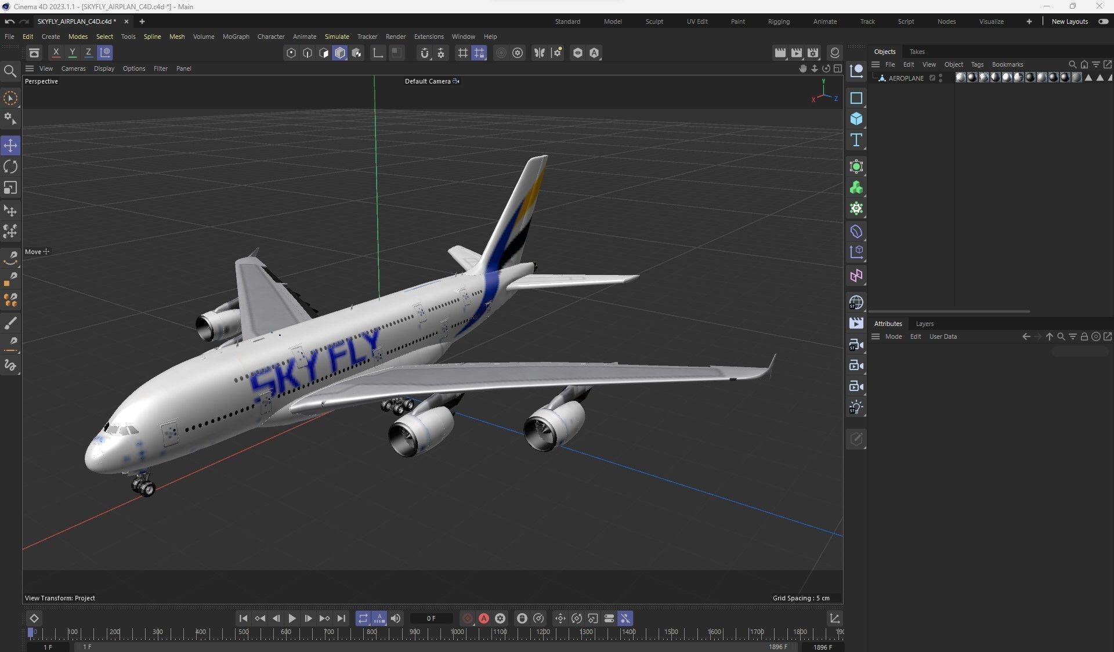Click the first material tag on AEROPLANE
The width and height of the screenshot is (1114, 652).
[961, 78]
